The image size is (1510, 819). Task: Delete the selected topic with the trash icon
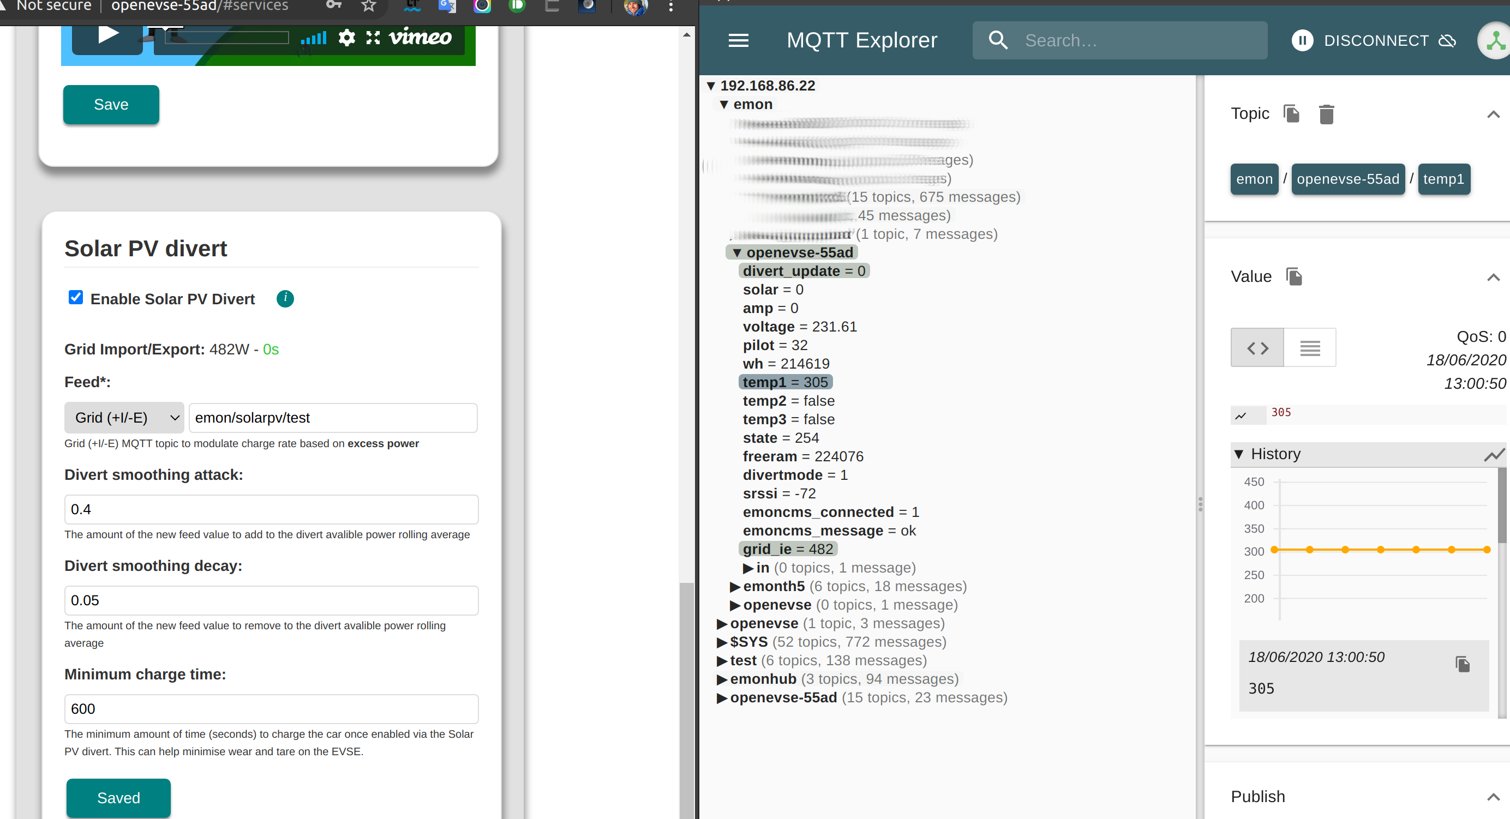pos(1327,113)
